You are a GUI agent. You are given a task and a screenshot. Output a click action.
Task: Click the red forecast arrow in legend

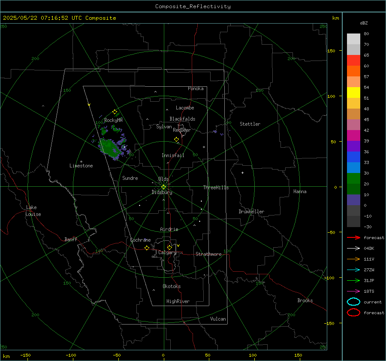coord(353,237)
